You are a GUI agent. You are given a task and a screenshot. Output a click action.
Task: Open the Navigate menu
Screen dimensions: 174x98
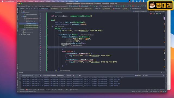pyautogui.click(x=30, y=1)
